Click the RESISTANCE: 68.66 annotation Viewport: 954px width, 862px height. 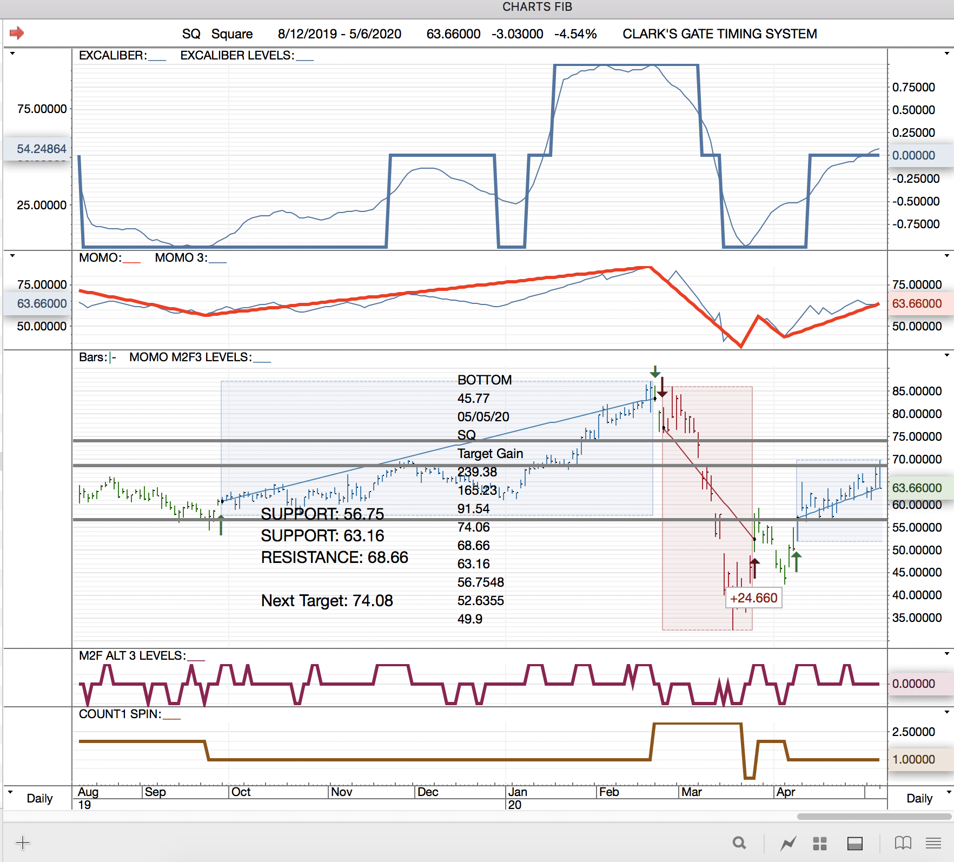click(x=334, y=557)
